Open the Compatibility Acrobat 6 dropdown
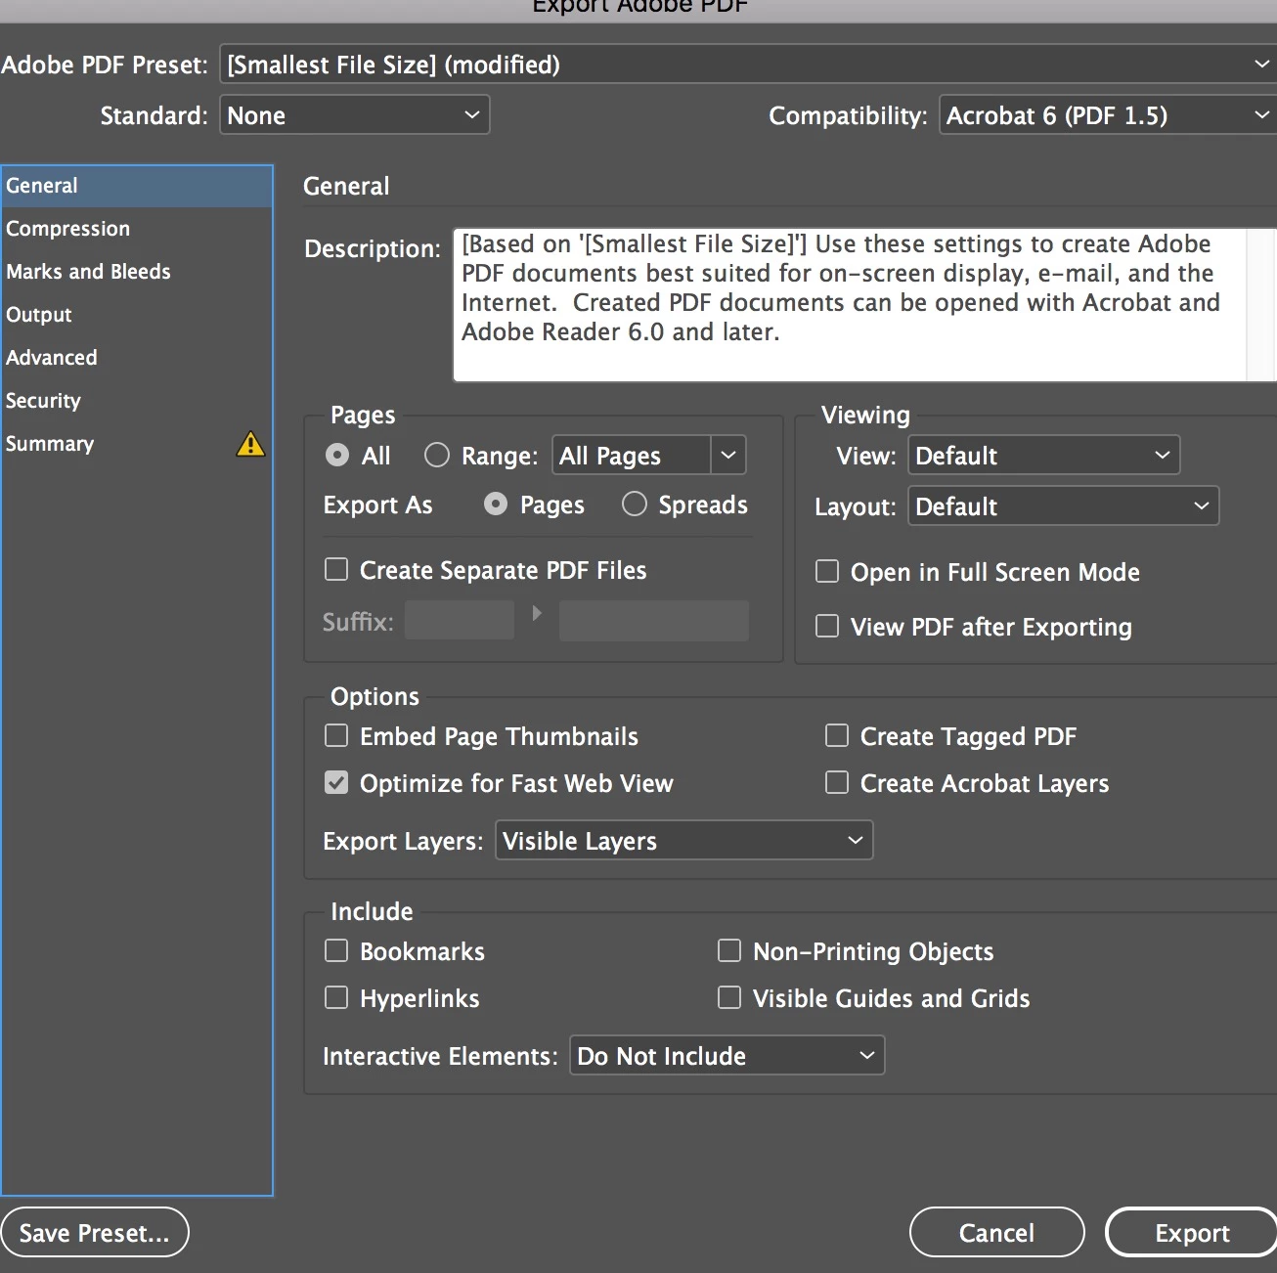This screenshot has height=1273, width=1277. tap(1108, 115)
